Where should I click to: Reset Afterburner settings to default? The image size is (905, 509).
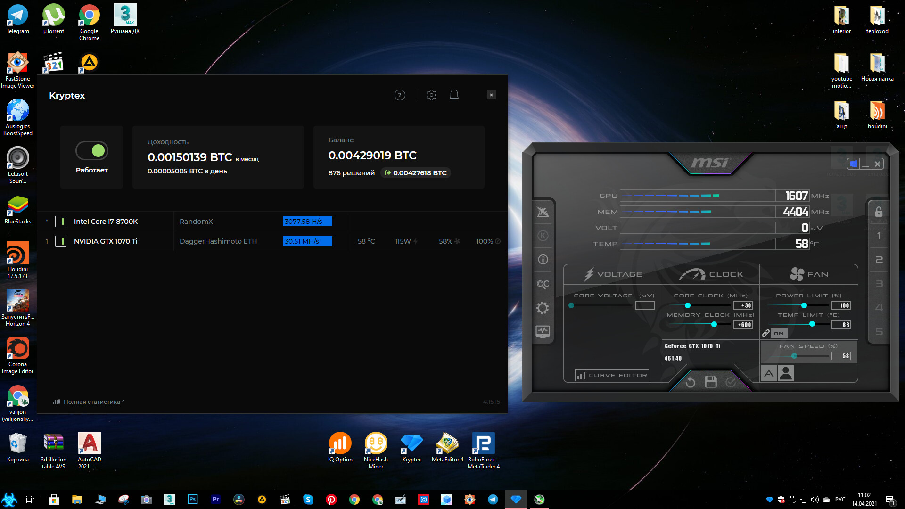tap(691, 382)
